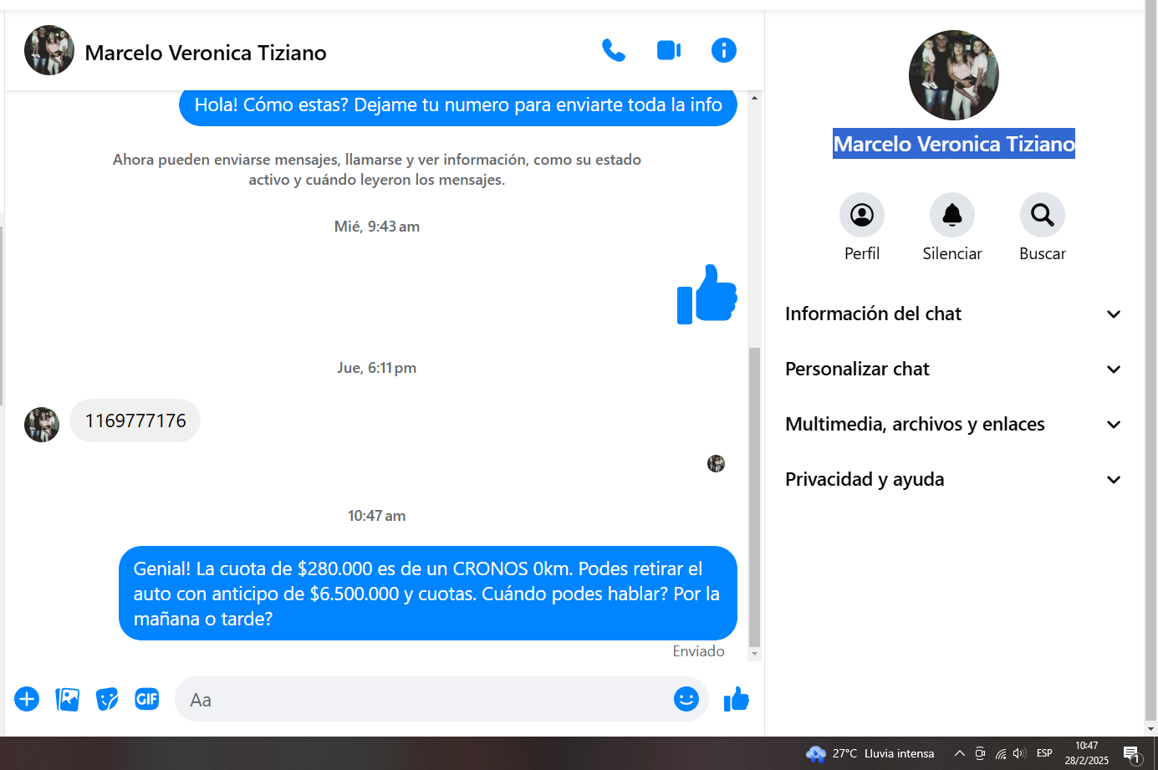Open the sticker picker icon
1158x770 pixels.
pos(107,699)
